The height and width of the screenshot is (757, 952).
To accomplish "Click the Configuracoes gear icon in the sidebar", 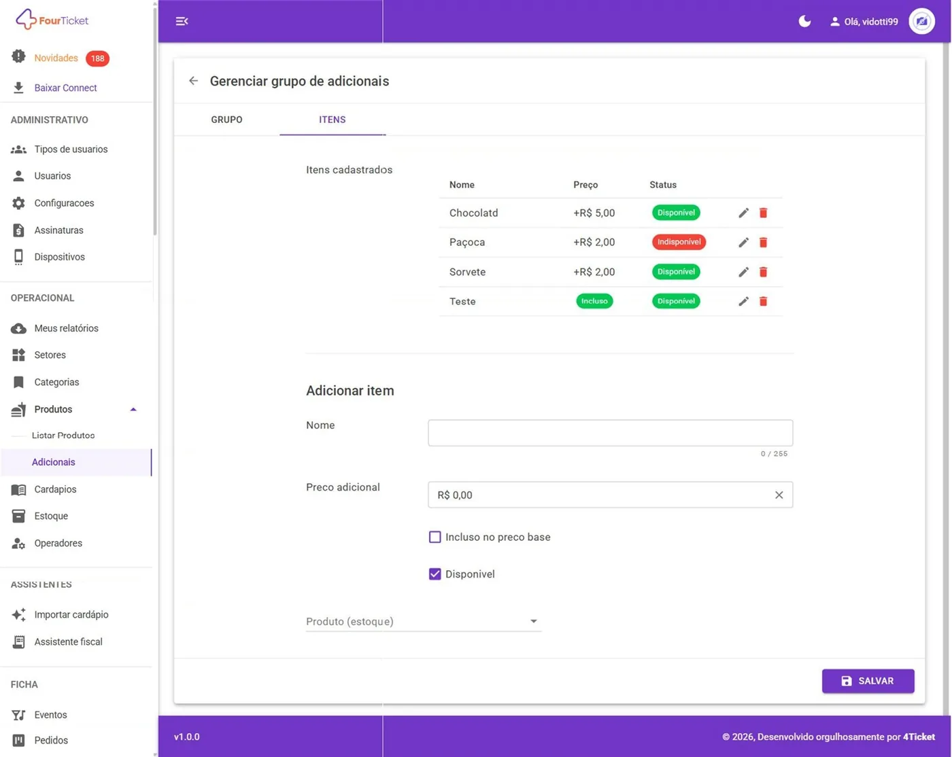I will 18,203.
